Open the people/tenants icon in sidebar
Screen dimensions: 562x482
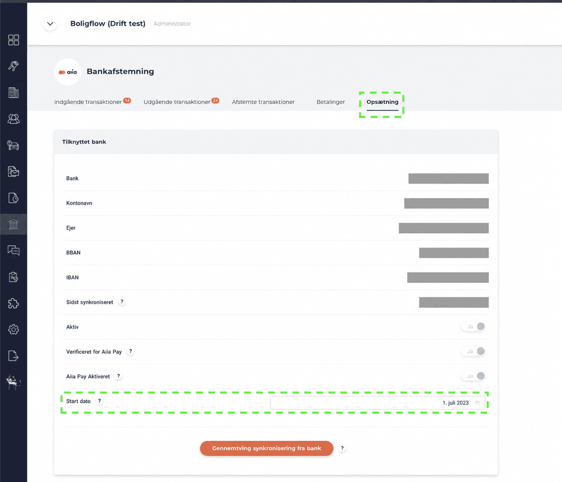point(14,119)
